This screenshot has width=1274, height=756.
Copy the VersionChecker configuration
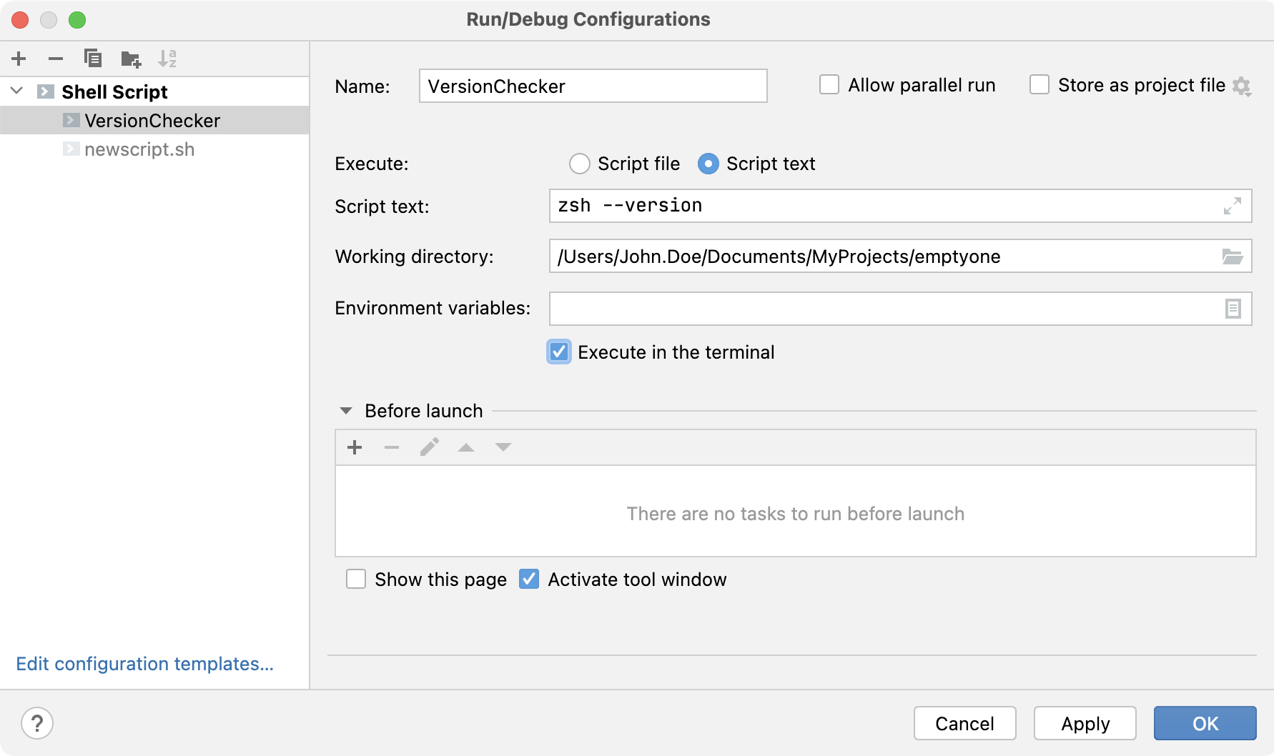93,59
